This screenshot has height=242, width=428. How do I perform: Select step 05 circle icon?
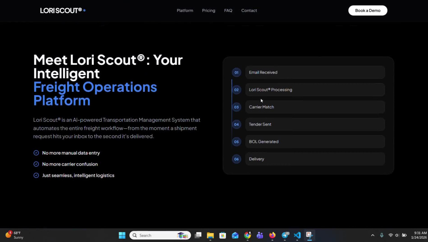pyautogui.click(x=236, y=142)
